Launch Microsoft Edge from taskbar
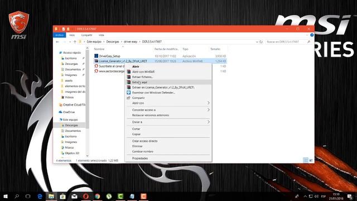This screenshot has height=201, width=357. (x=40, y=196)
